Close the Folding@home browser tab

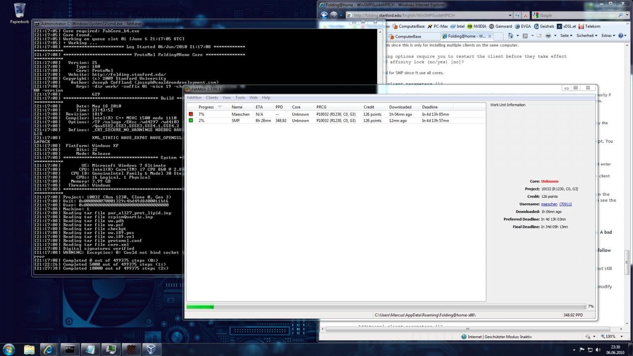pos(490,36)
